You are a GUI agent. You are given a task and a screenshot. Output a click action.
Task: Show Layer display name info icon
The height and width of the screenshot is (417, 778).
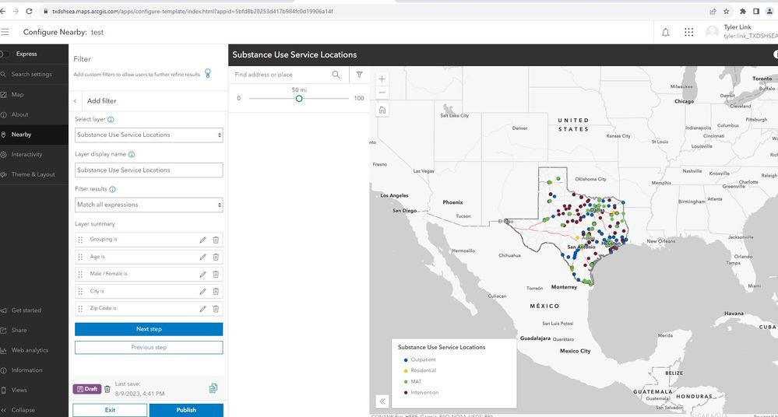(x=132, y=154)
